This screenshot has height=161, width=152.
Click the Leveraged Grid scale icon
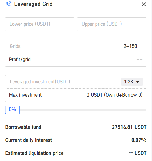pyautogui.click(x=8, y=4)
